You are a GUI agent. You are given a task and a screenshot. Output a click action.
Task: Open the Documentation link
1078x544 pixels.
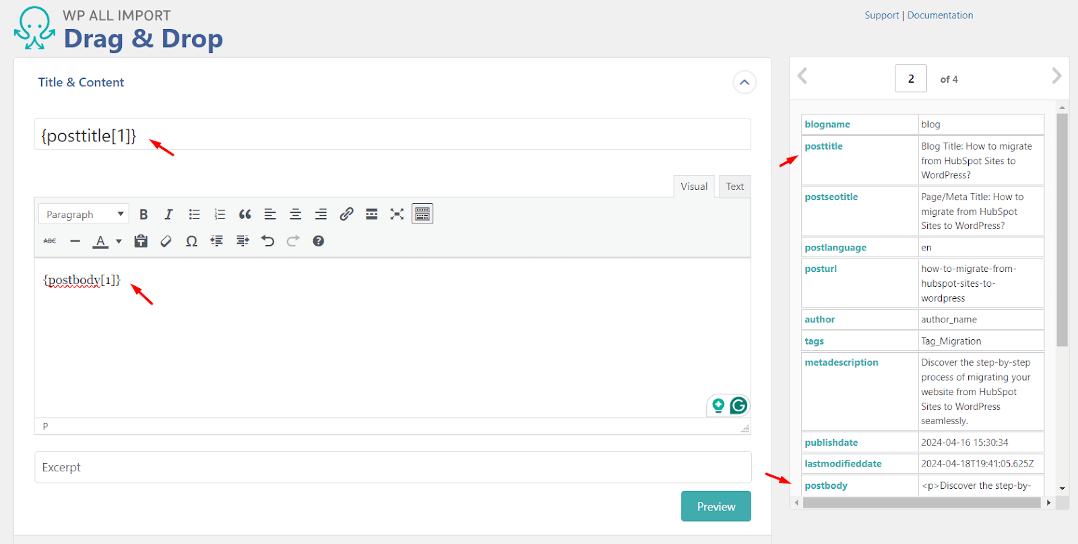940,15
